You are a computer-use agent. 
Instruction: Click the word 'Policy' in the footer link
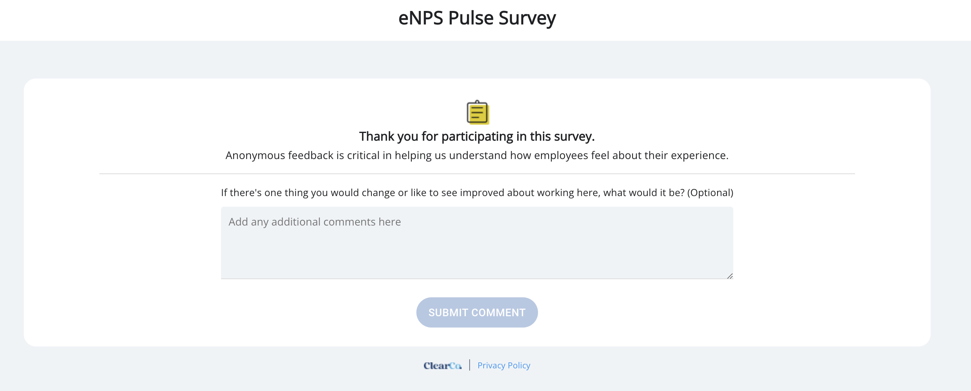[519, 365]
